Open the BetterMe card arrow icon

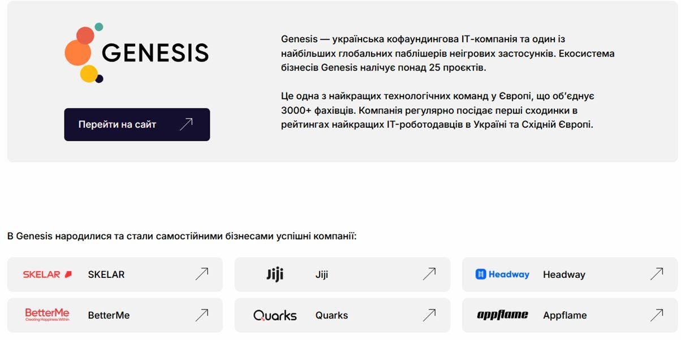pyautogui.click(x=202, y=315)
